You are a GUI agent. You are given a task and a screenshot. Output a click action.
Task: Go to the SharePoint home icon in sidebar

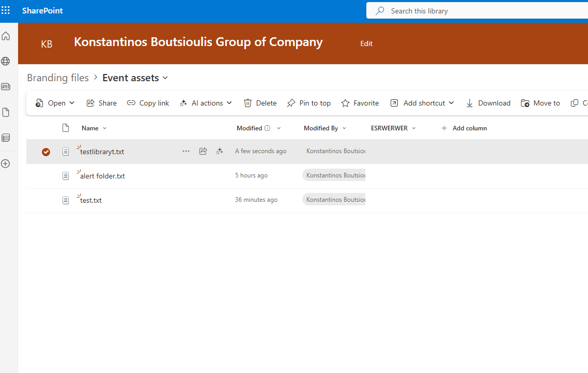pos(6,36)
